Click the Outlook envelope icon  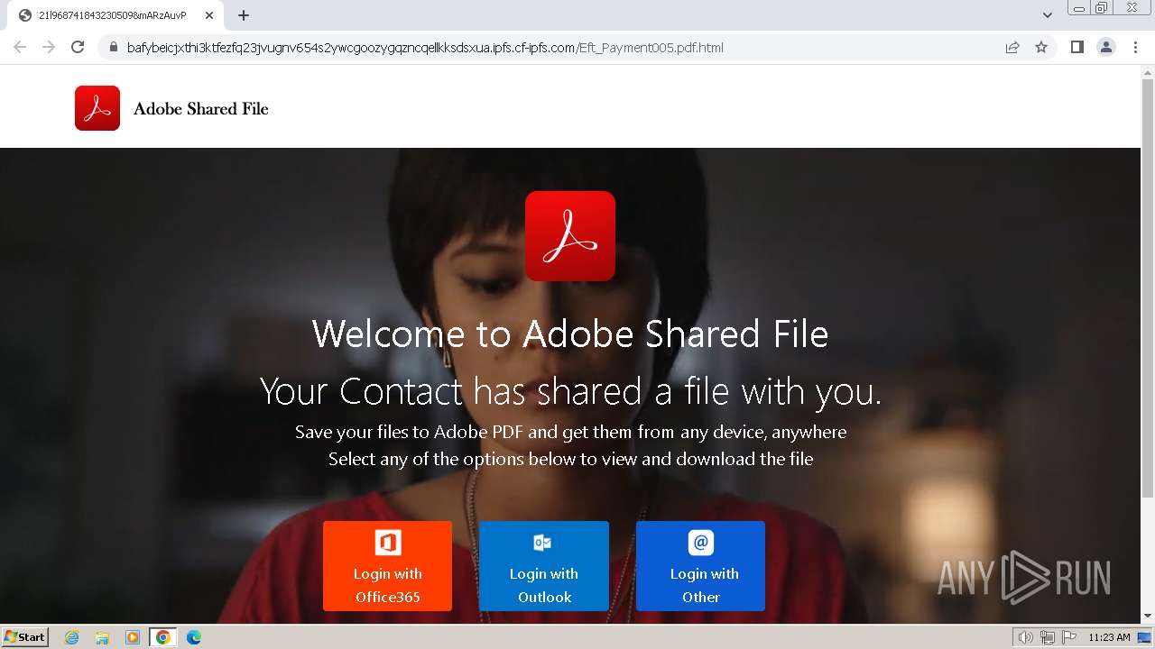coord(543,543)
